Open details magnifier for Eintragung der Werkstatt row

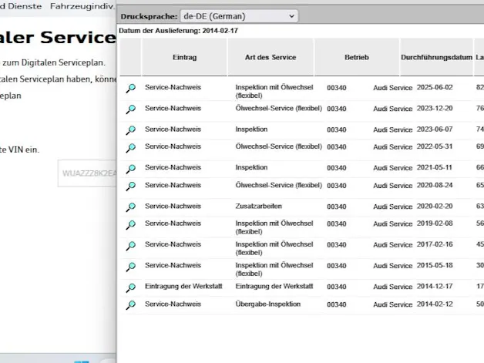click(x=130, y=287)
